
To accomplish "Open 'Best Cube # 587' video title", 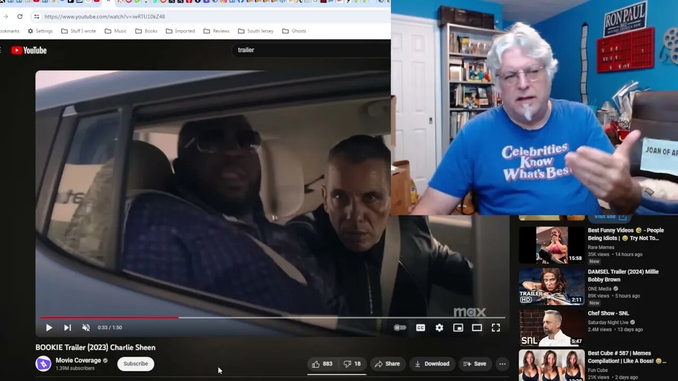I will (x=627, y=357).
